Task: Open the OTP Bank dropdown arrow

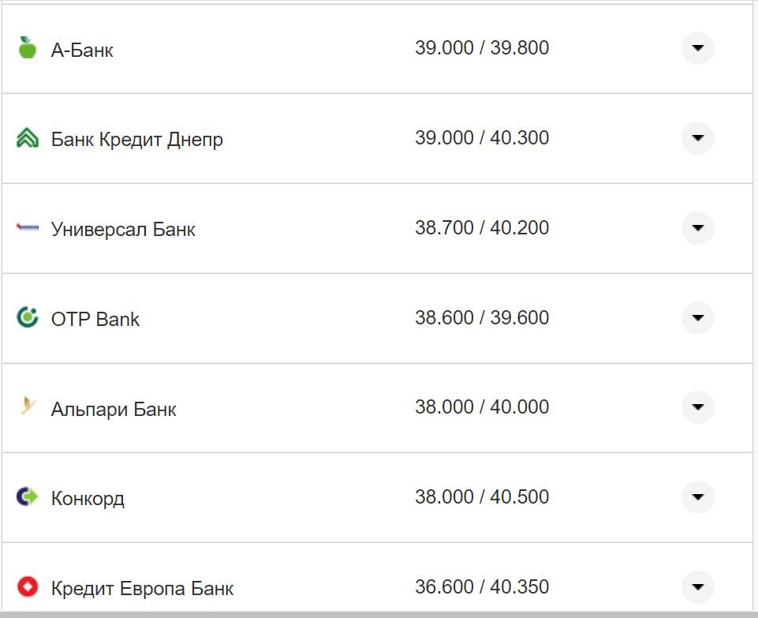Action: [x=697, y=318]
